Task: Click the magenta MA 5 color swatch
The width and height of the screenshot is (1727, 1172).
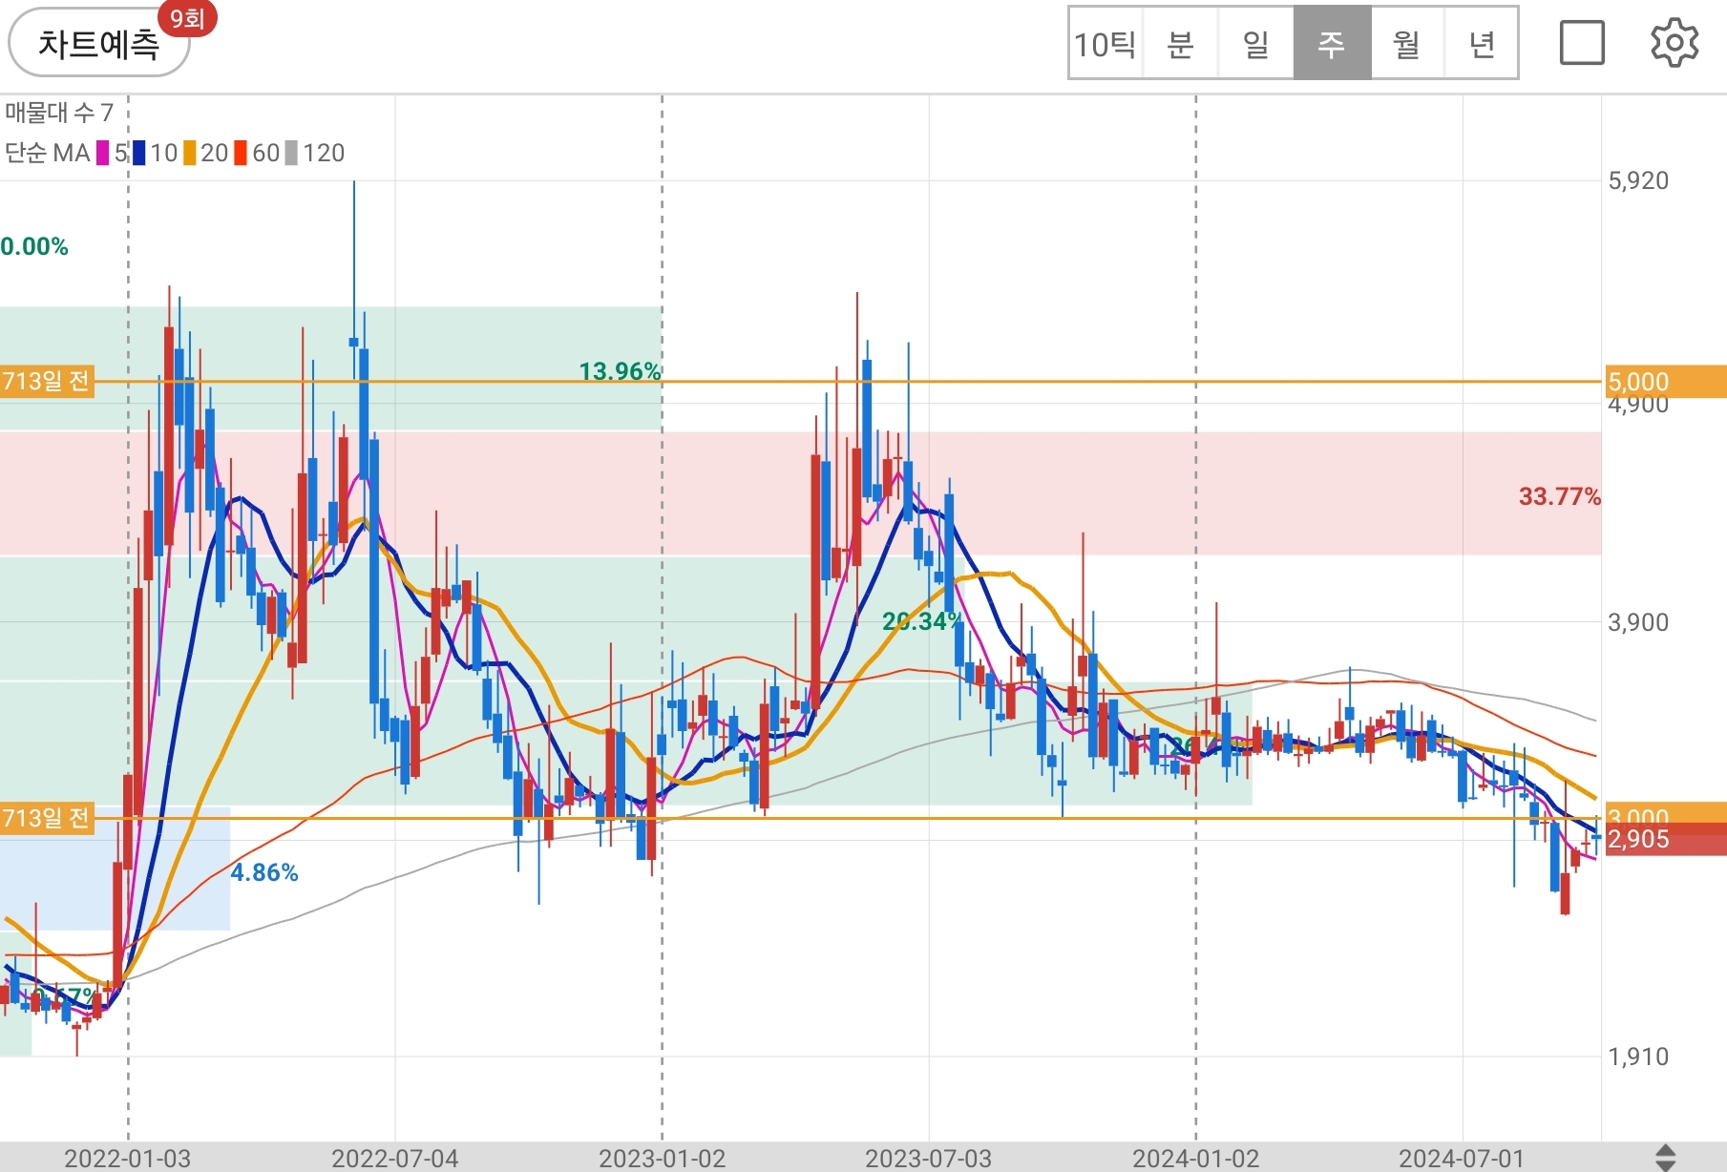Action: pos(103,153)
